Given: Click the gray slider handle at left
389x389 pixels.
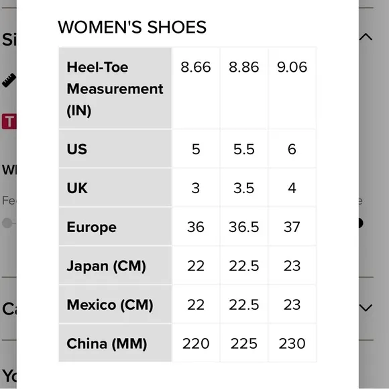Looking at the screenshot, I should 7,223.
